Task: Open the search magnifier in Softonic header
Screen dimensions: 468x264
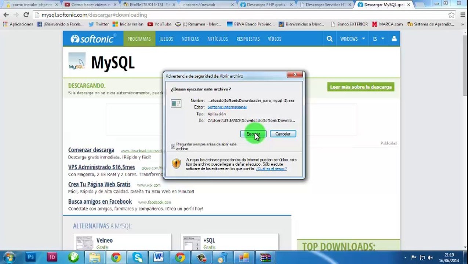Action: 330,39
